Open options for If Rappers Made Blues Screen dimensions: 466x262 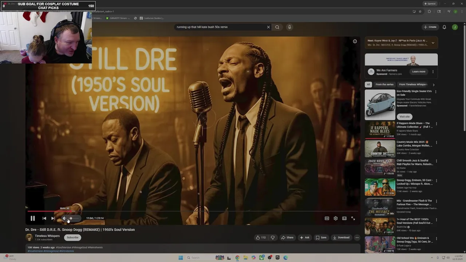pyautogui.click(x=436, y=124)
